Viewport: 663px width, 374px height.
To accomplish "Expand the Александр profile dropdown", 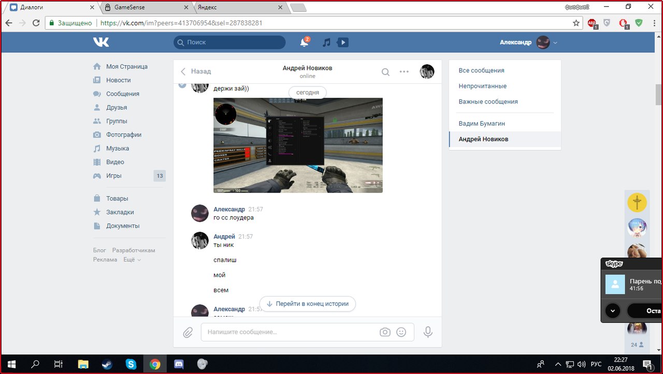I will 555,43.
